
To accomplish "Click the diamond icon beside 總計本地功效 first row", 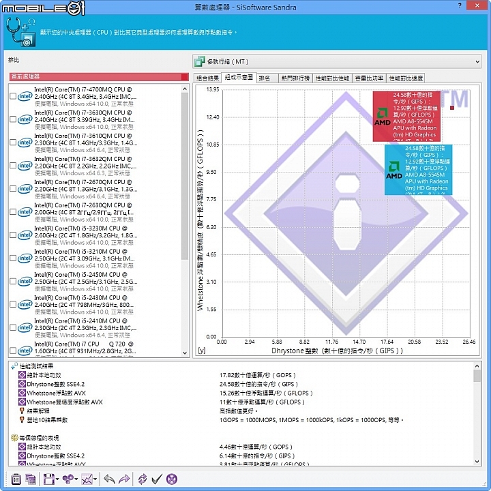I will [x=22, y=375].
